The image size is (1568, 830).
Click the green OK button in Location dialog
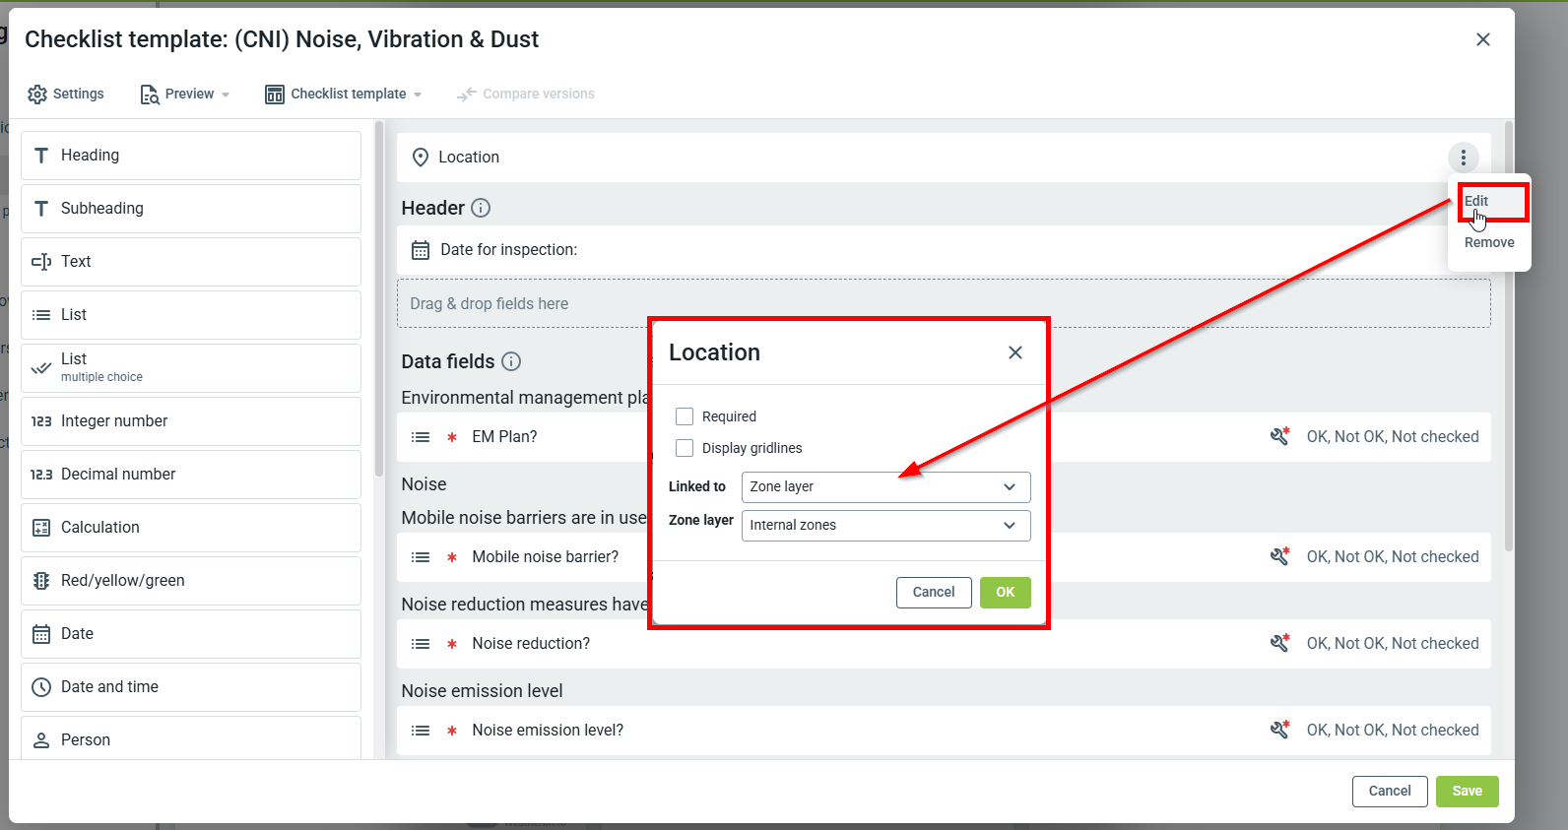[x=1005, y=592]
